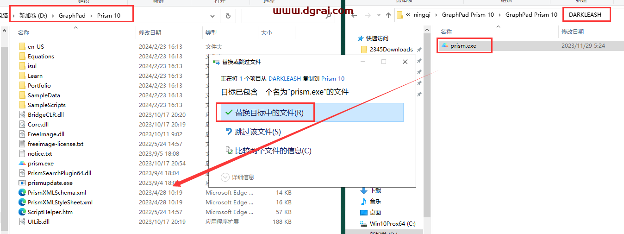The image size is (624, 234).
Task: Choose Skip this file (跳过该文件)
Action: [253, 132]
